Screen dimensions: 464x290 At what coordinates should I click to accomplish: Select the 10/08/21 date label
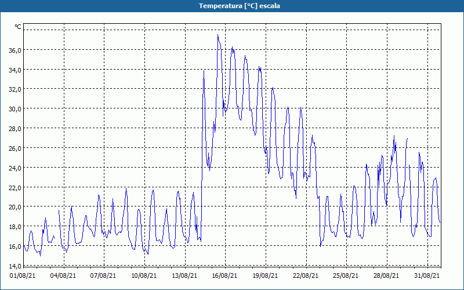(x=144, y=275)
